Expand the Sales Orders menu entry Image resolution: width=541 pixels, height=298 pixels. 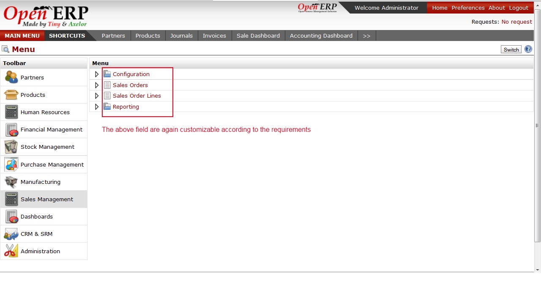[97, 85]
